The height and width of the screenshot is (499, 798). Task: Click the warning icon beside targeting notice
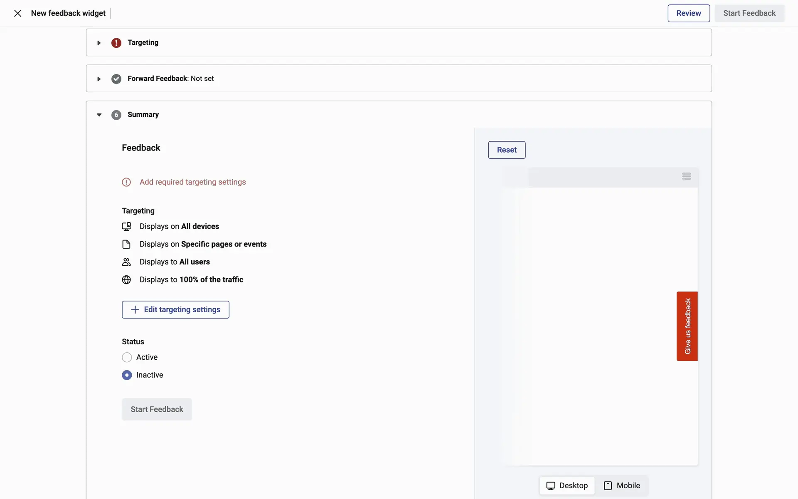click(x=126, y=182)
